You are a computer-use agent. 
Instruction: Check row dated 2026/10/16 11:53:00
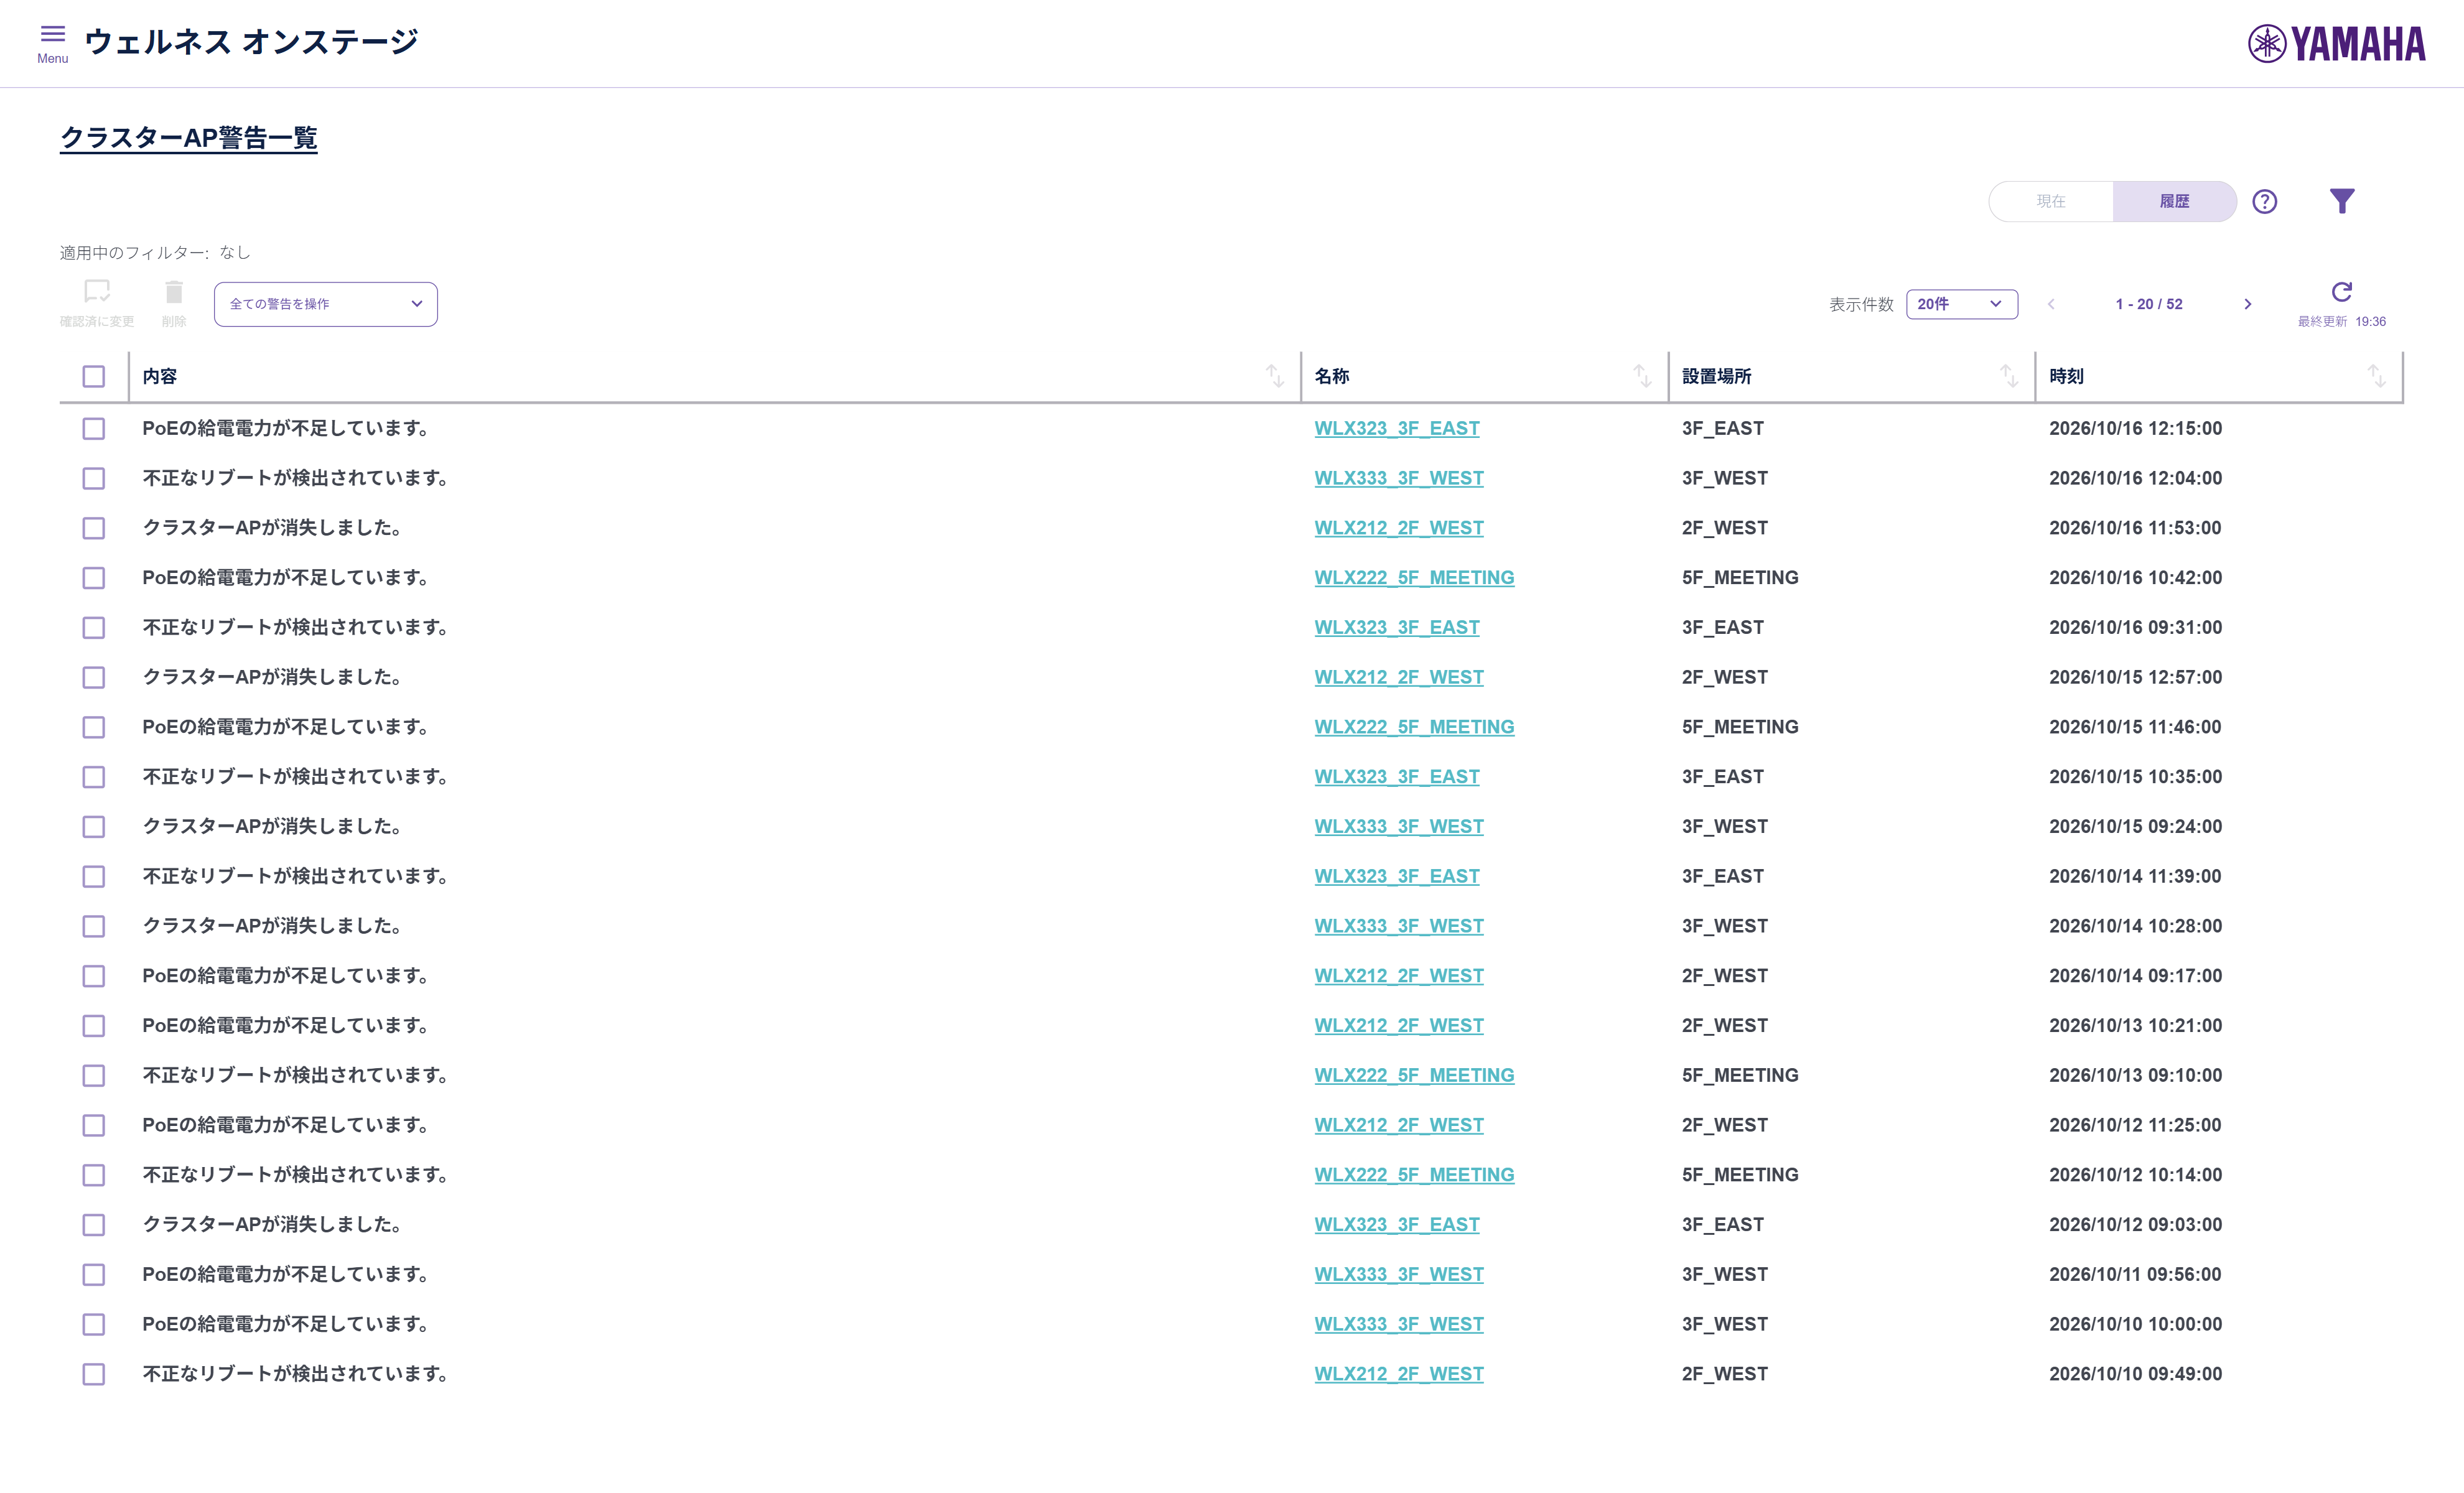pos(93,528)
